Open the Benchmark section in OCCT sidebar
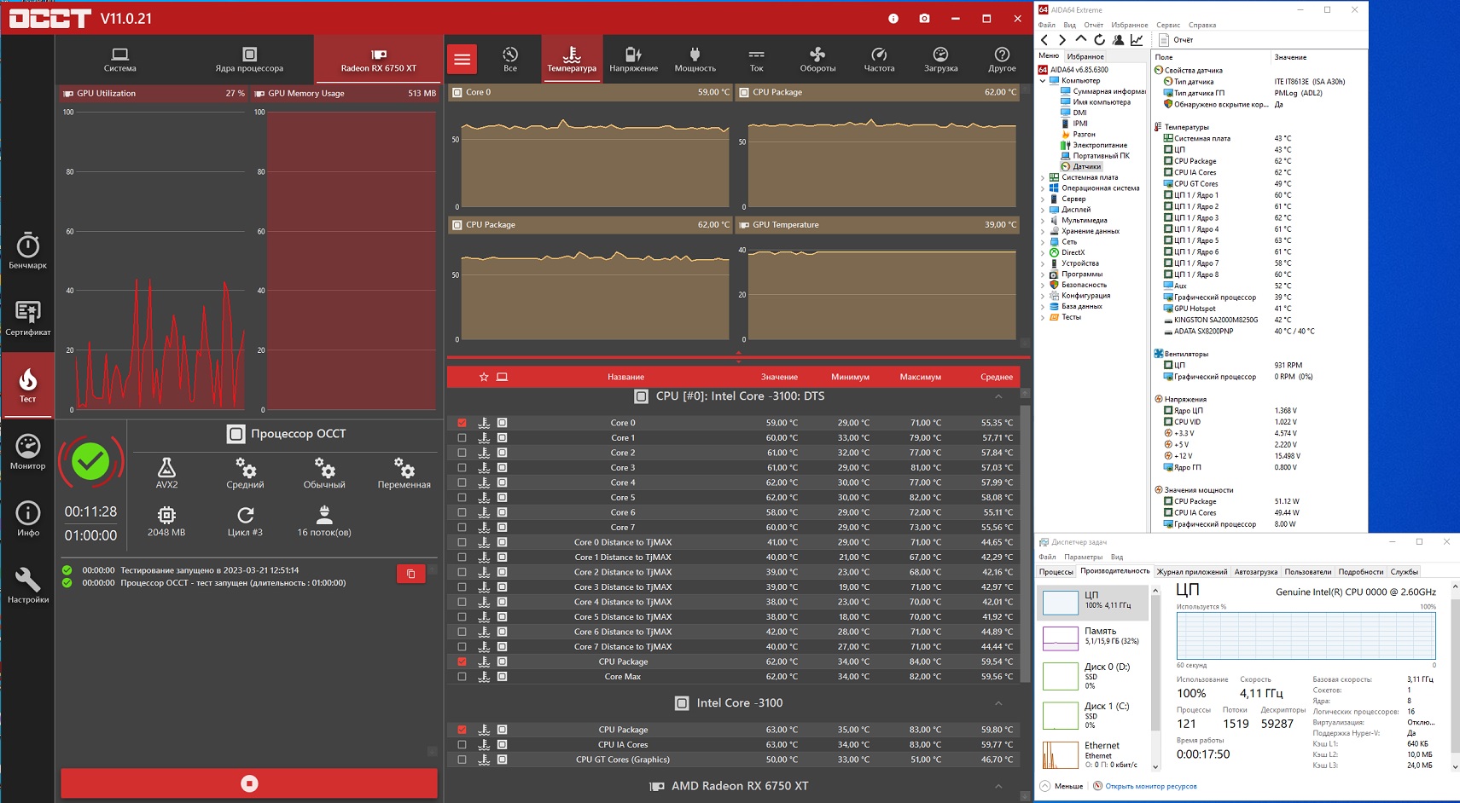This screenshot has height=803, width=1460. click(28, 251)
